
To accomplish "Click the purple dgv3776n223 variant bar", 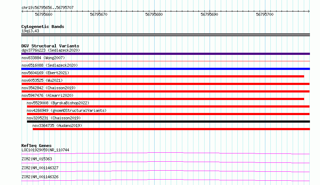I will [165, 54].
